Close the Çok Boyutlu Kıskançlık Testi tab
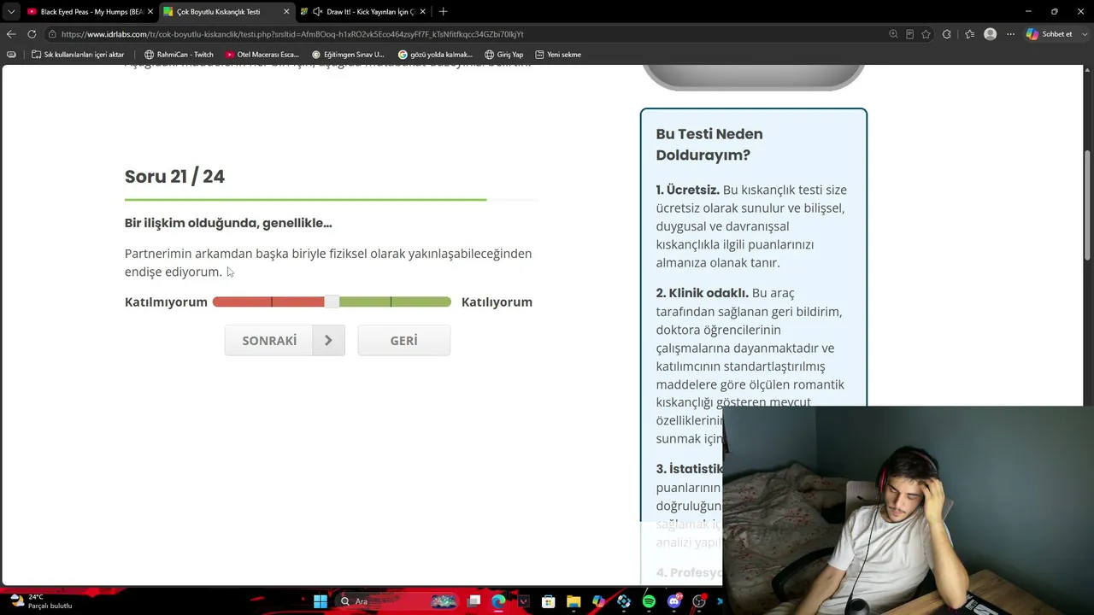The height and width of the screenshot is (615, 1094). click(286, 11)
